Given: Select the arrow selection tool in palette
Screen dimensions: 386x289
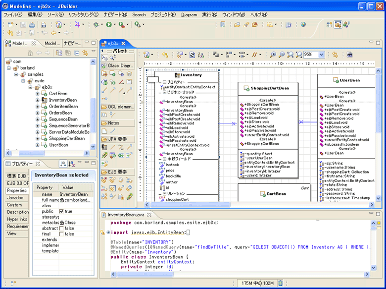Looking at the screenshot, I should pos(104,58).
